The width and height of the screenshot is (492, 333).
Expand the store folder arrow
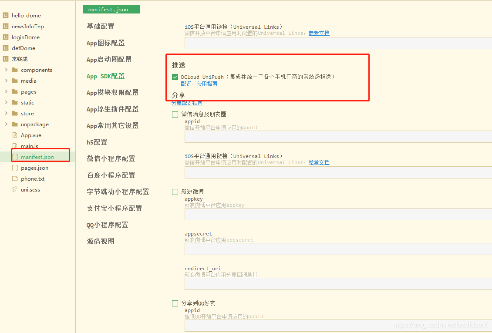coord(6,113)
